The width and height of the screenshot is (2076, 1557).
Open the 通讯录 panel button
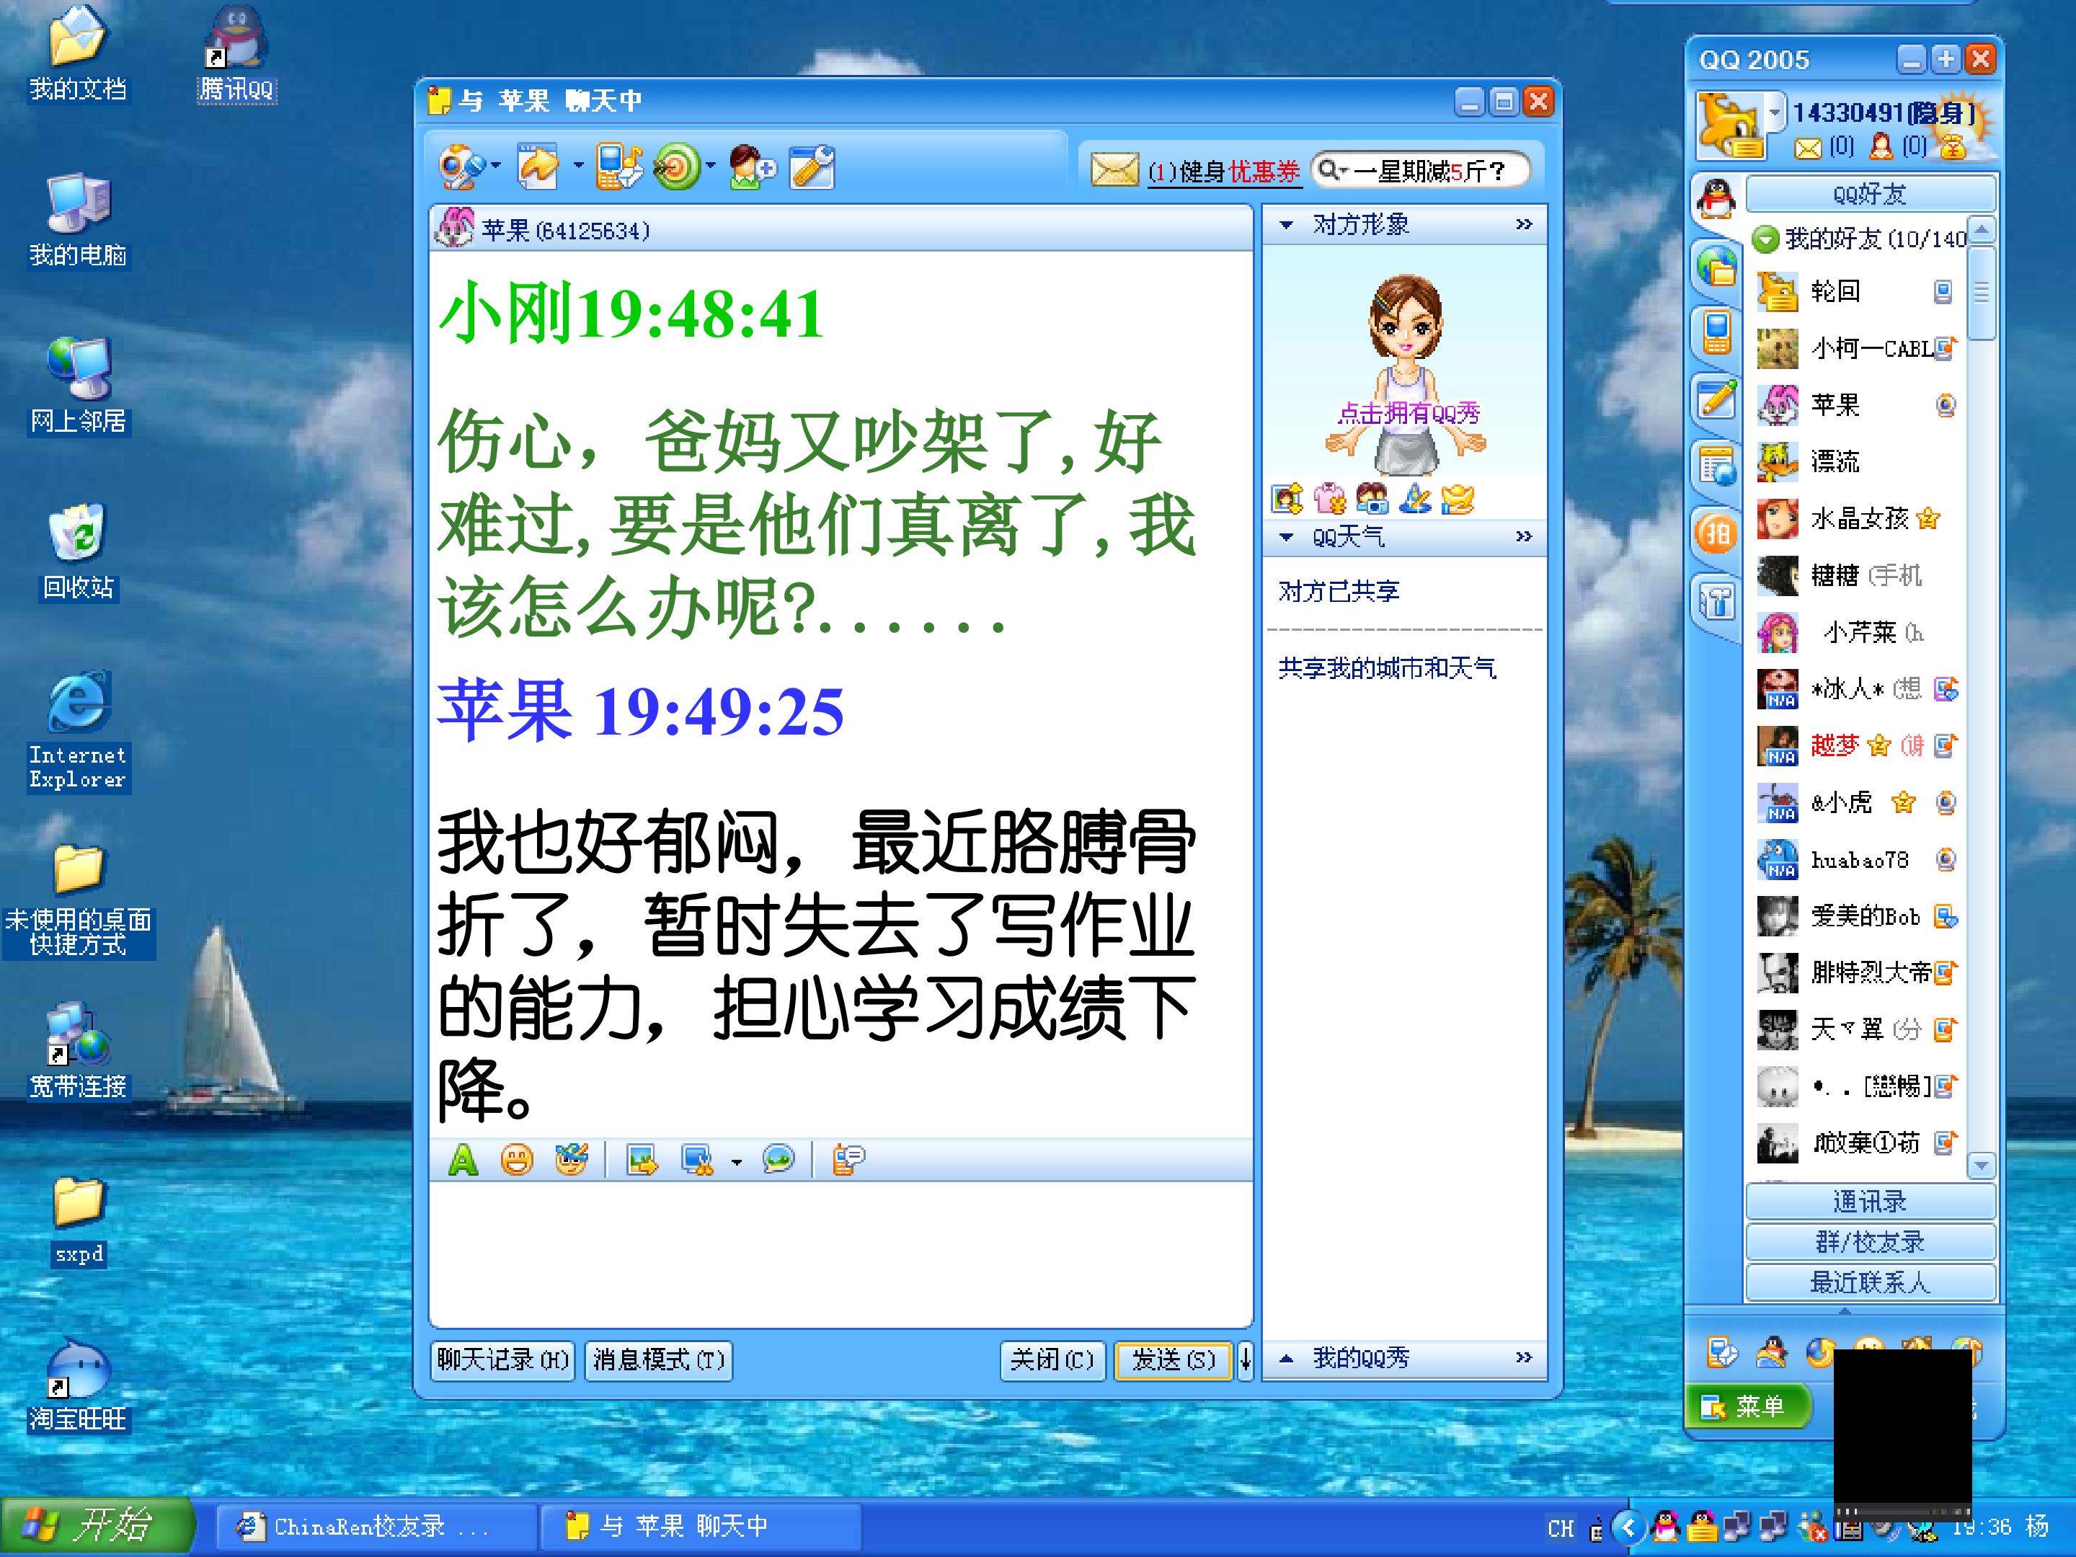click(1871, 1202)
